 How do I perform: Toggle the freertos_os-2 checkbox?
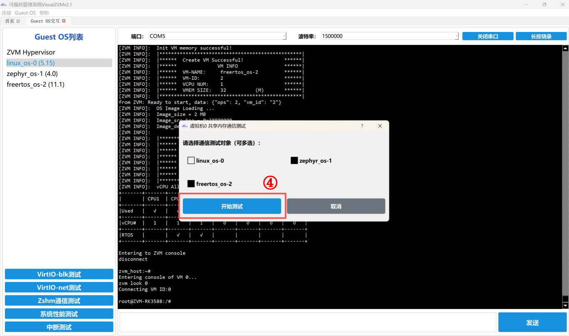coord(191,184)
